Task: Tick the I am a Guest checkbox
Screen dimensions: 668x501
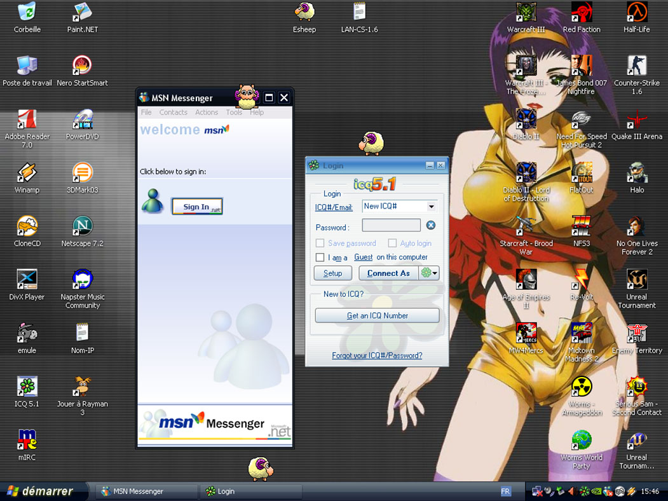Action: [x=320, y=257]
